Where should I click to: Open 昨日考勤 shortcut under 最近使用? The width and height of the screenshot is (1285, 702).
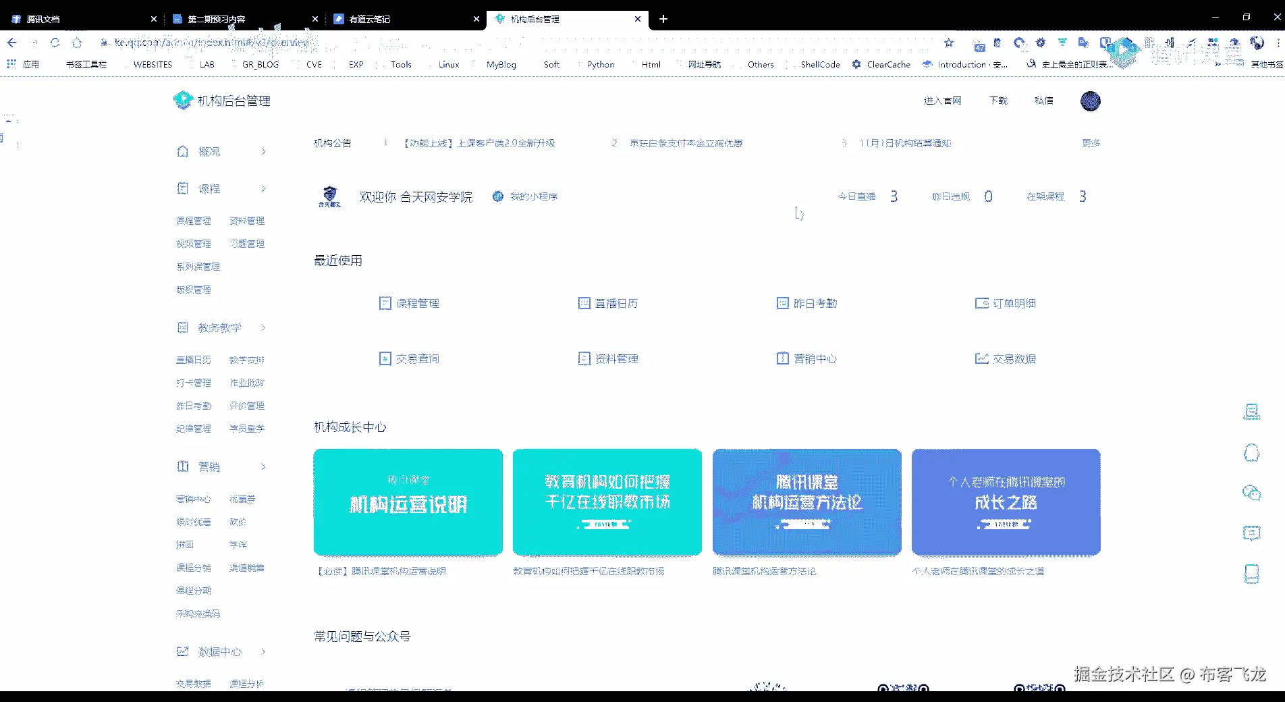click(x=807, y=303)
